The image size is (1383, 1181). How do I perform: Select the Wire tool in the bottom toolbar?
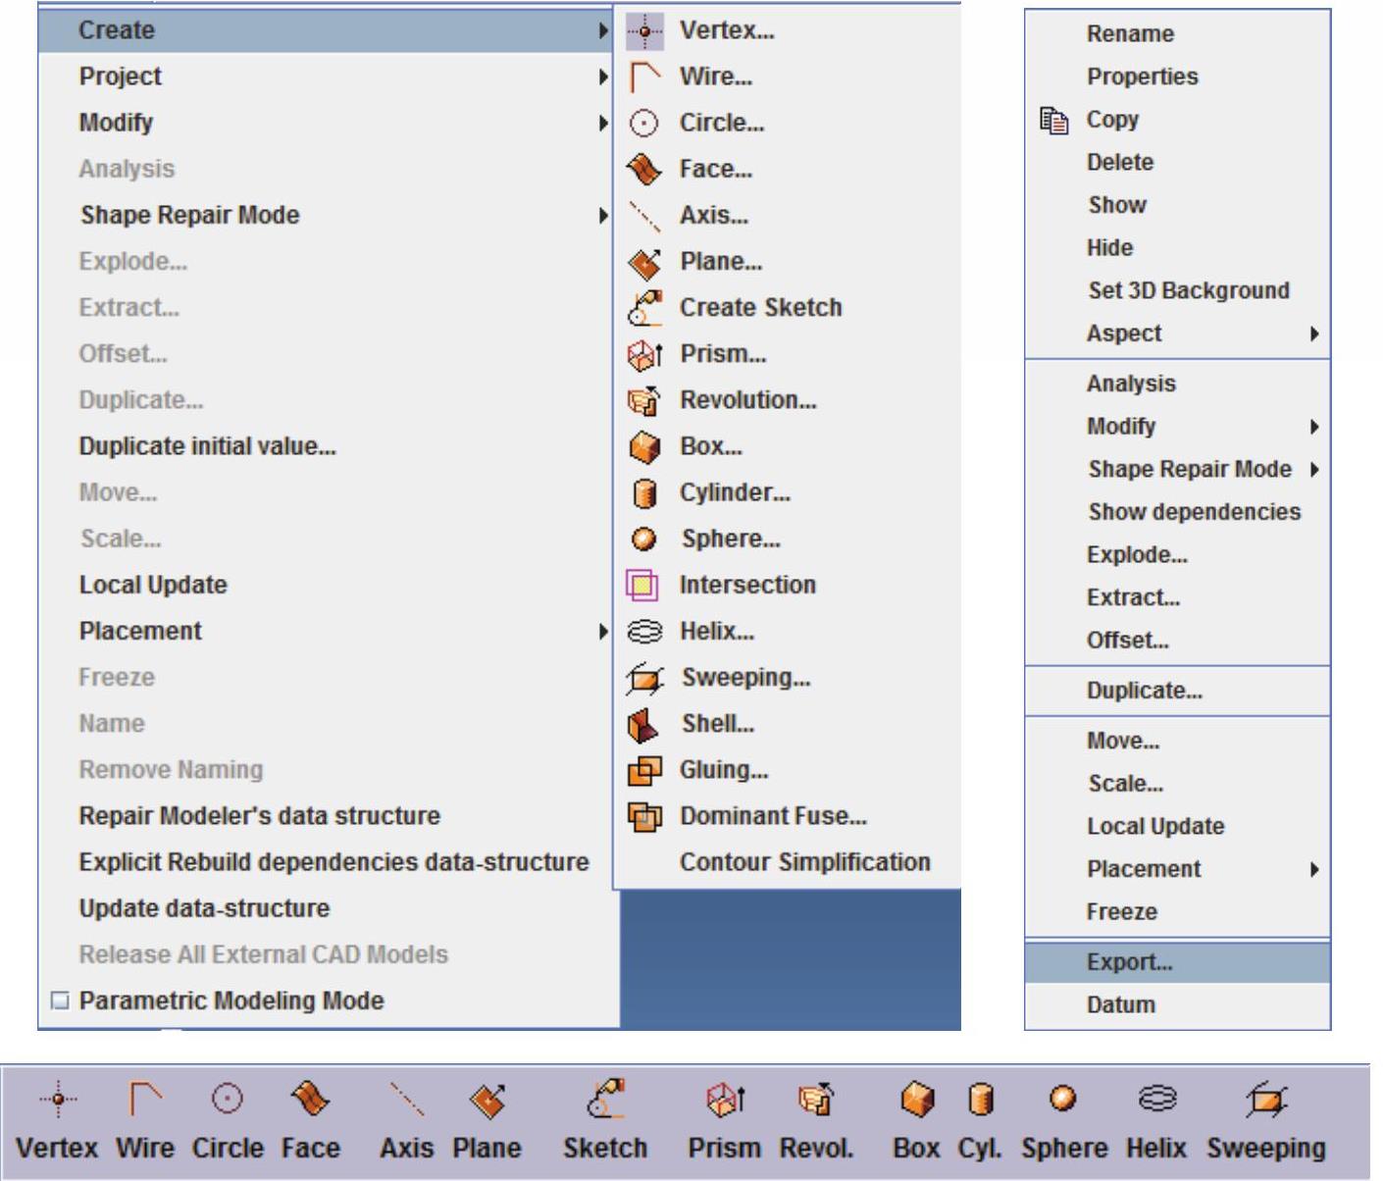pyautogui.click(x=145, y=1101)
